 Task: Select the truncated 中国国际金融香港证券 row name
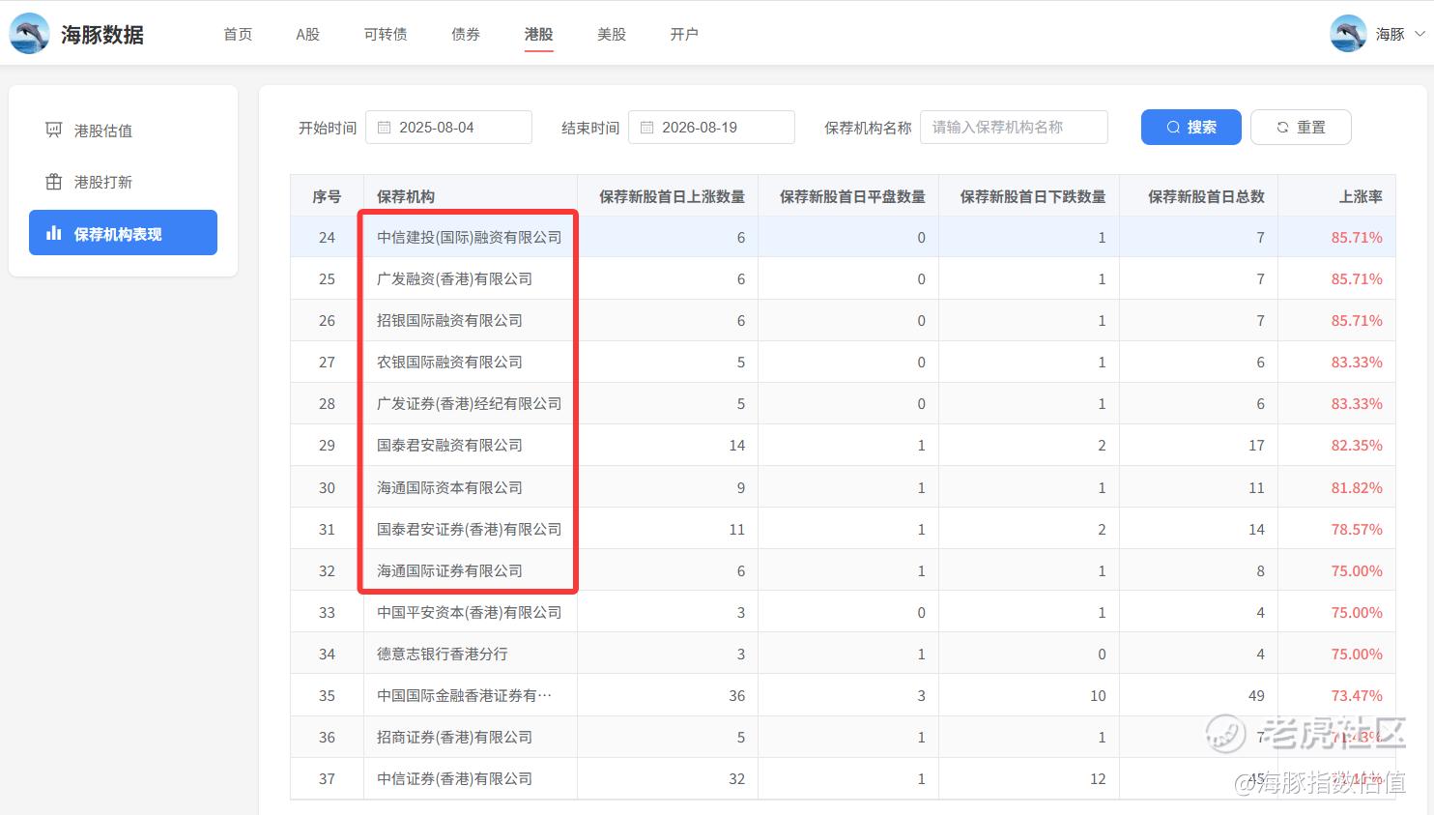point(465,696)
